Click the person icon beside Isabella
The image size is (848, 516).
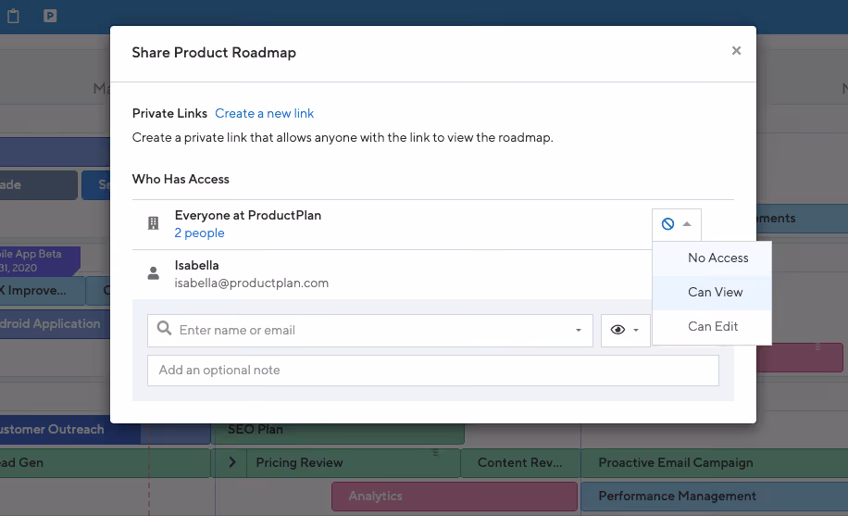(153, 273)
